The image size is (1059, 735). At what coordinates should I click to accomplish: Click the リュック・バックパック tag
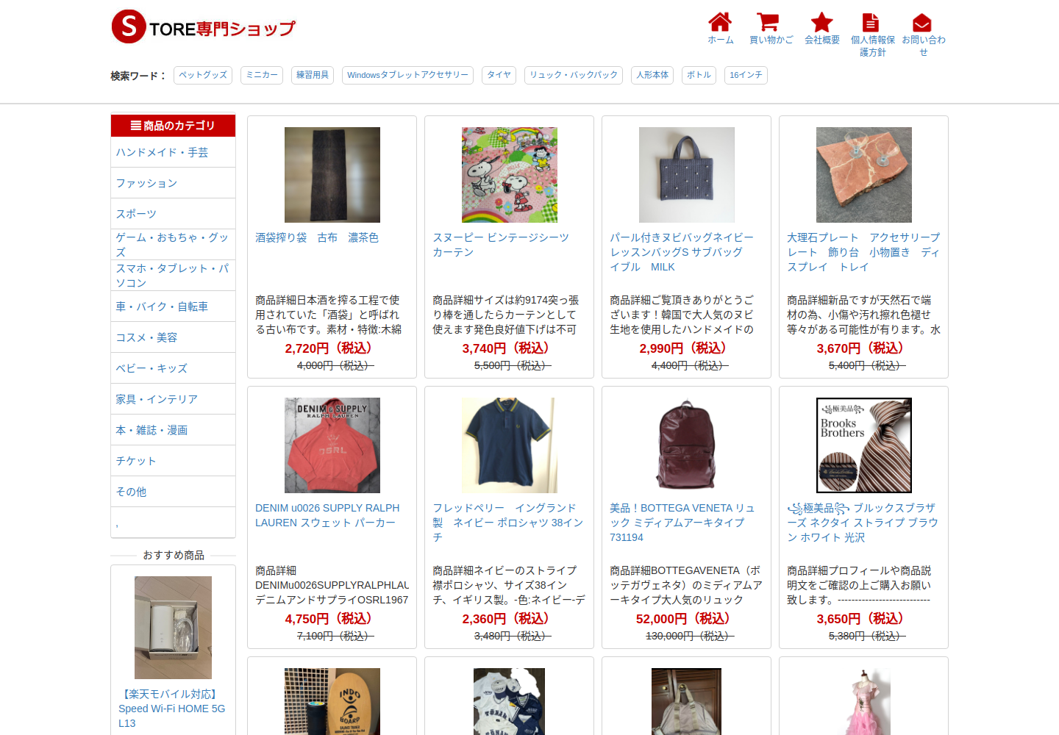pyautogui.click(x=574, y=75)
